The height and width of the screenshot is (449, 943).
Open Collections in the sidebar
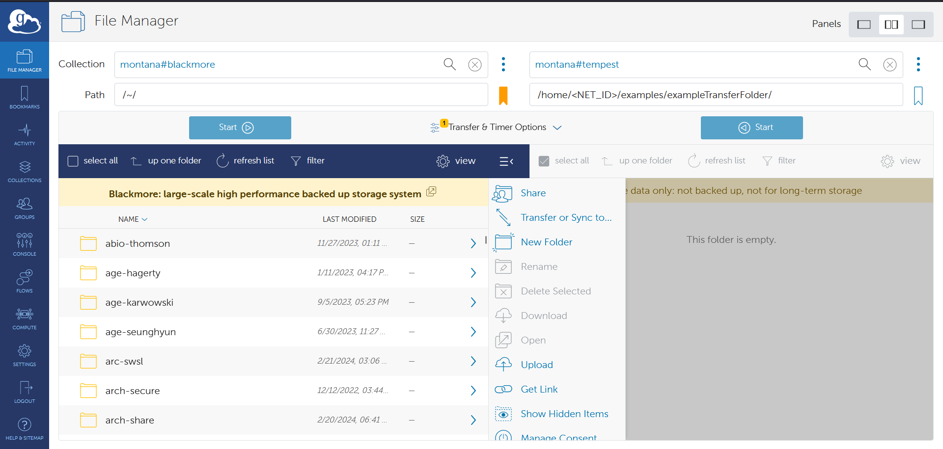pos(25,171)
